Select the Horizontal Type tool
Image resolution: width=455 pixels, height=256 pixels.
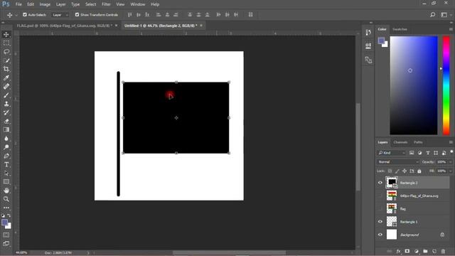pos(6,164)
